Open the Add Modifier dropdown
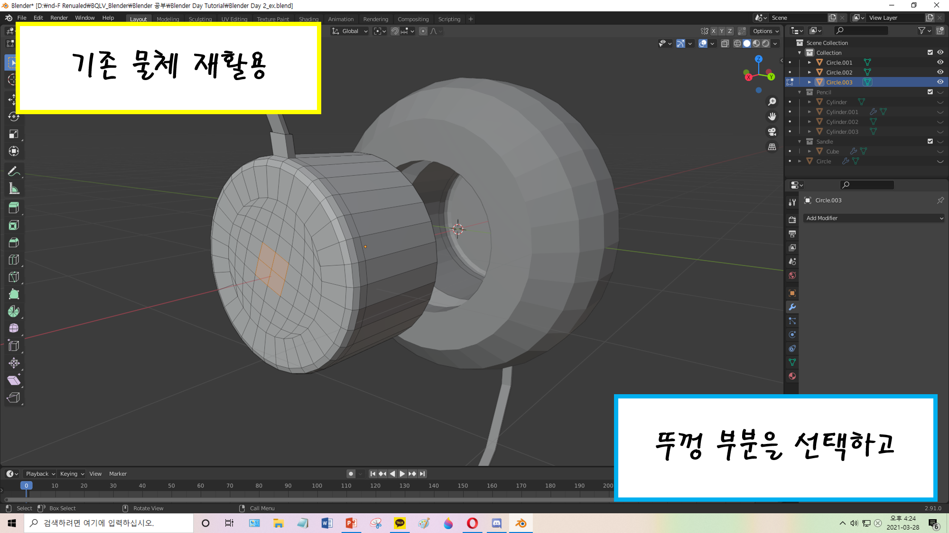This screenshot has height=533, width=949. click(874, 218)
